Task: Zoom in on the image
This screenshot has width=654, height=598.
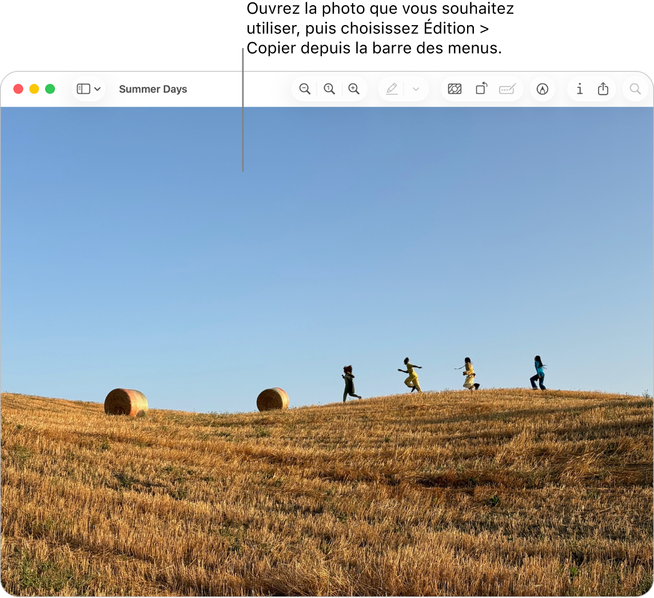Action: click(x=354, y=89)
